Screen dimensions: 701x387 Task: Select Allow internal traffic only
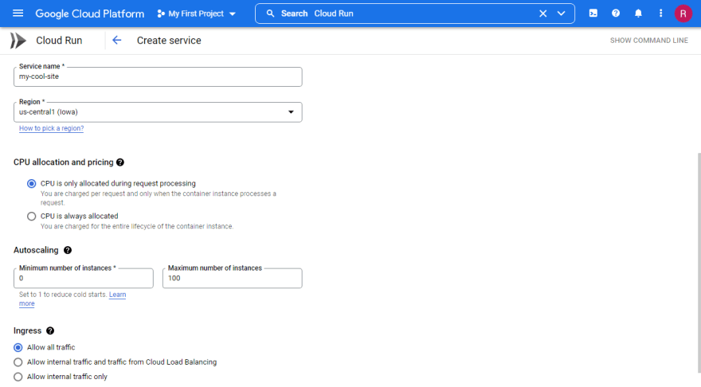[x=18, y=377]
